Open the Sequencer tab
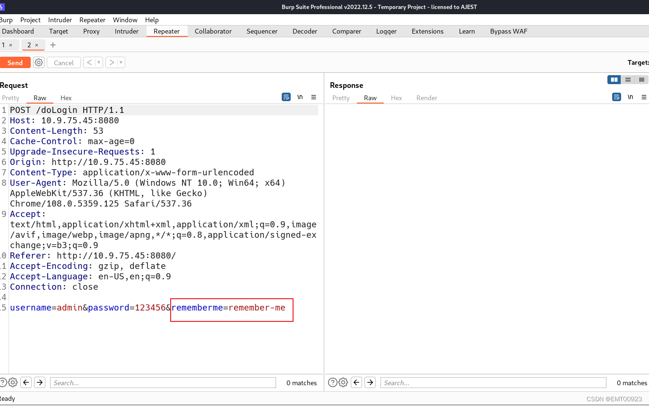Screen dimensions: 649x406 [262, 31]
